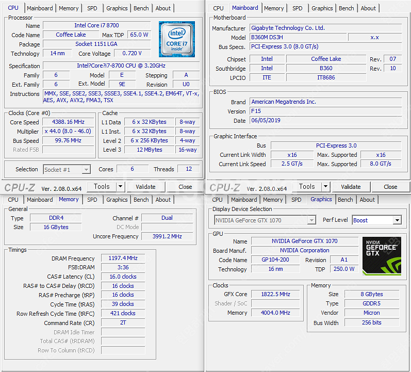Choose Memory tab in Graphics window

(x=273, y=200)
